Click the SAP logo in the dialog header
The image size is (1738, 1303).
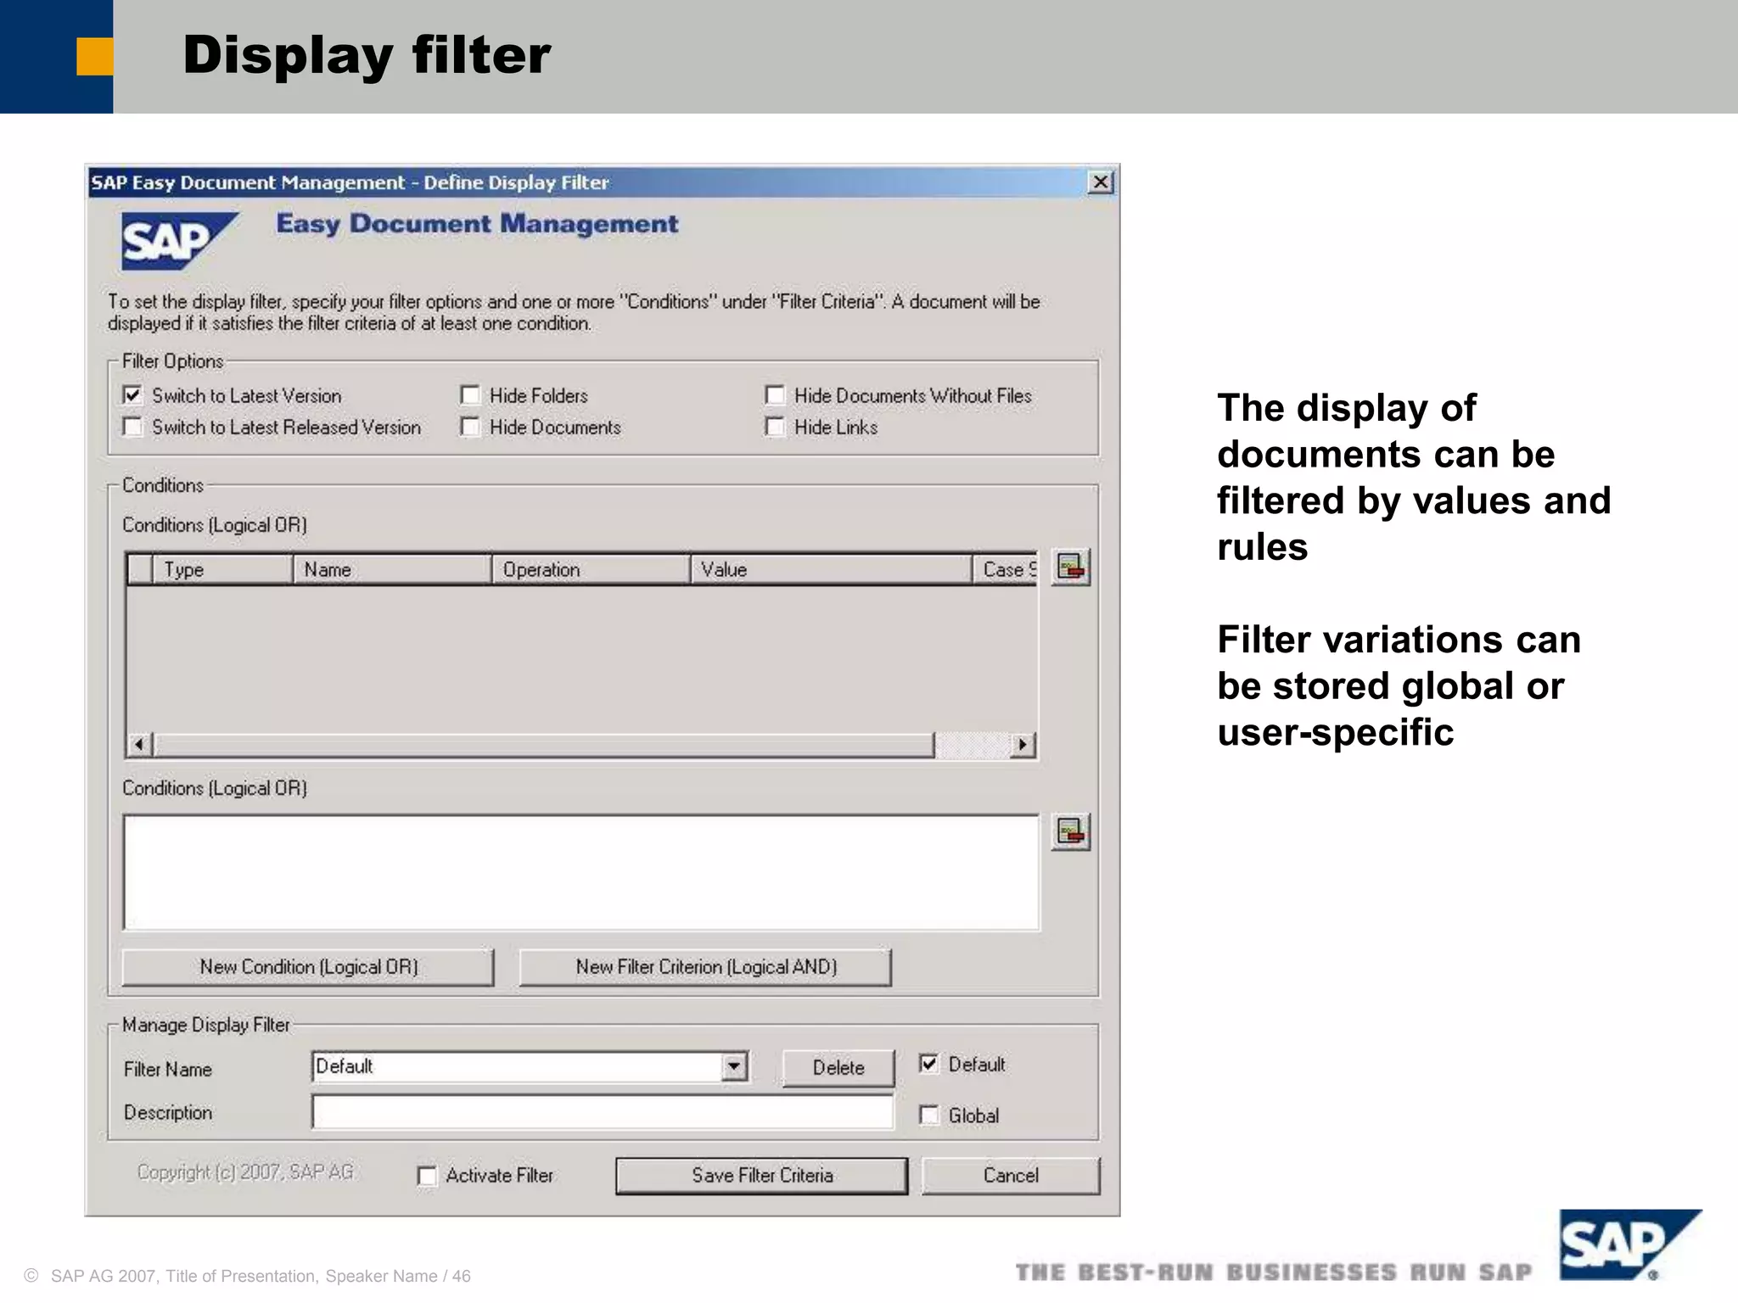[x=179, y=241]
